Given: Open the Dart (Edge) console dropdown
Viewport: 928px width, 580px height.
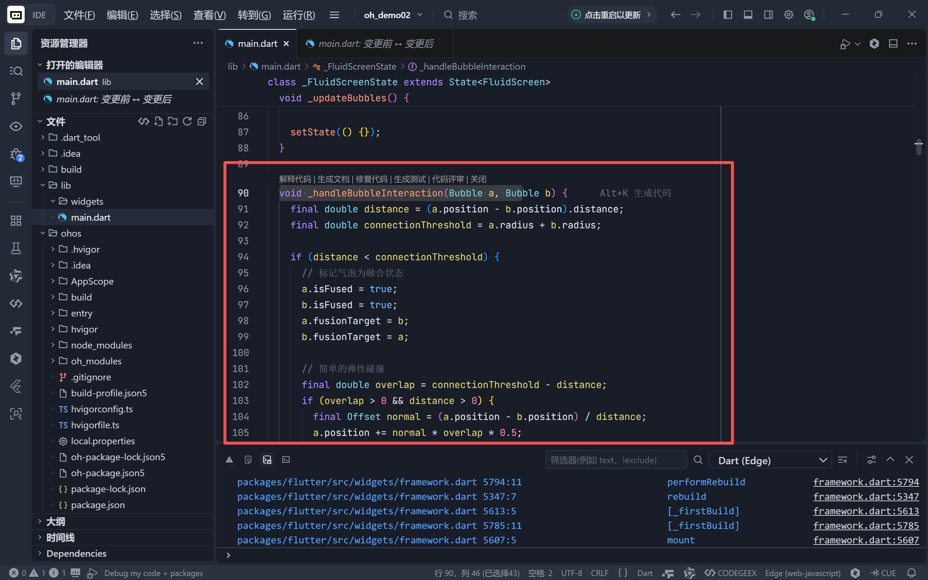Looking at the screenshot, I should pyautogui.click(x=770, y=460).
